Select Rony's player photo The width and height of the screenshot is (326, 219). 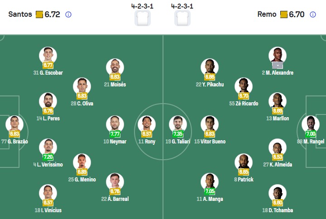click(x=147, y=124)
